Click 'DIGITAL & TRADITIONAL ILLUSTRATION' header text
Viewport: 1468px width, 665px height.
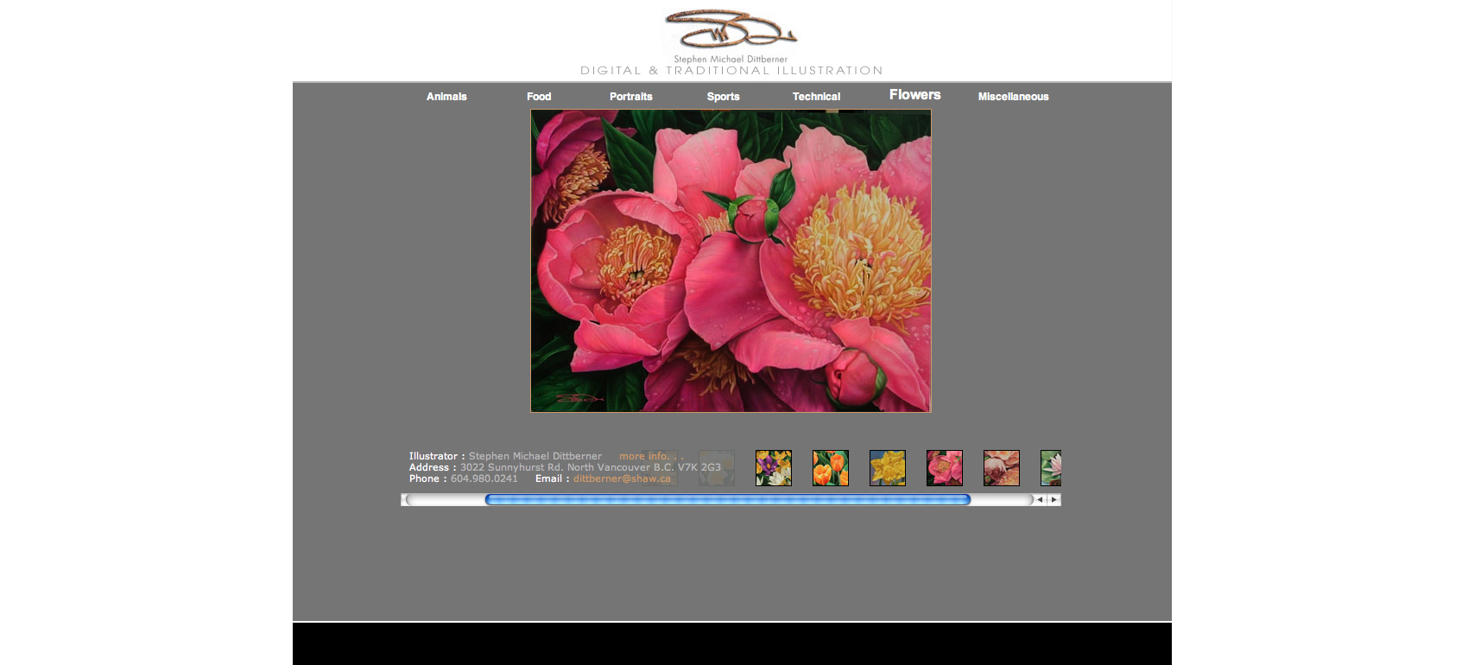click(x=731, y=71)
